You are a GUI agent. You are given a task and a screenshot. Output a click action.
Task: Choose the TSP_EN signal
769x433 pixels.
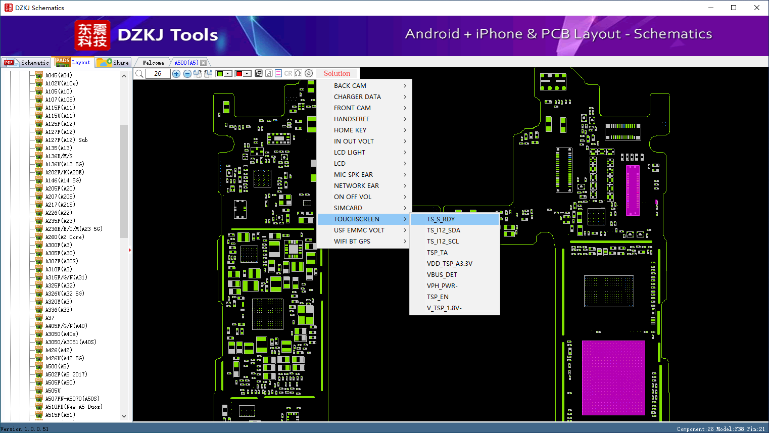(x=455, y=297)
